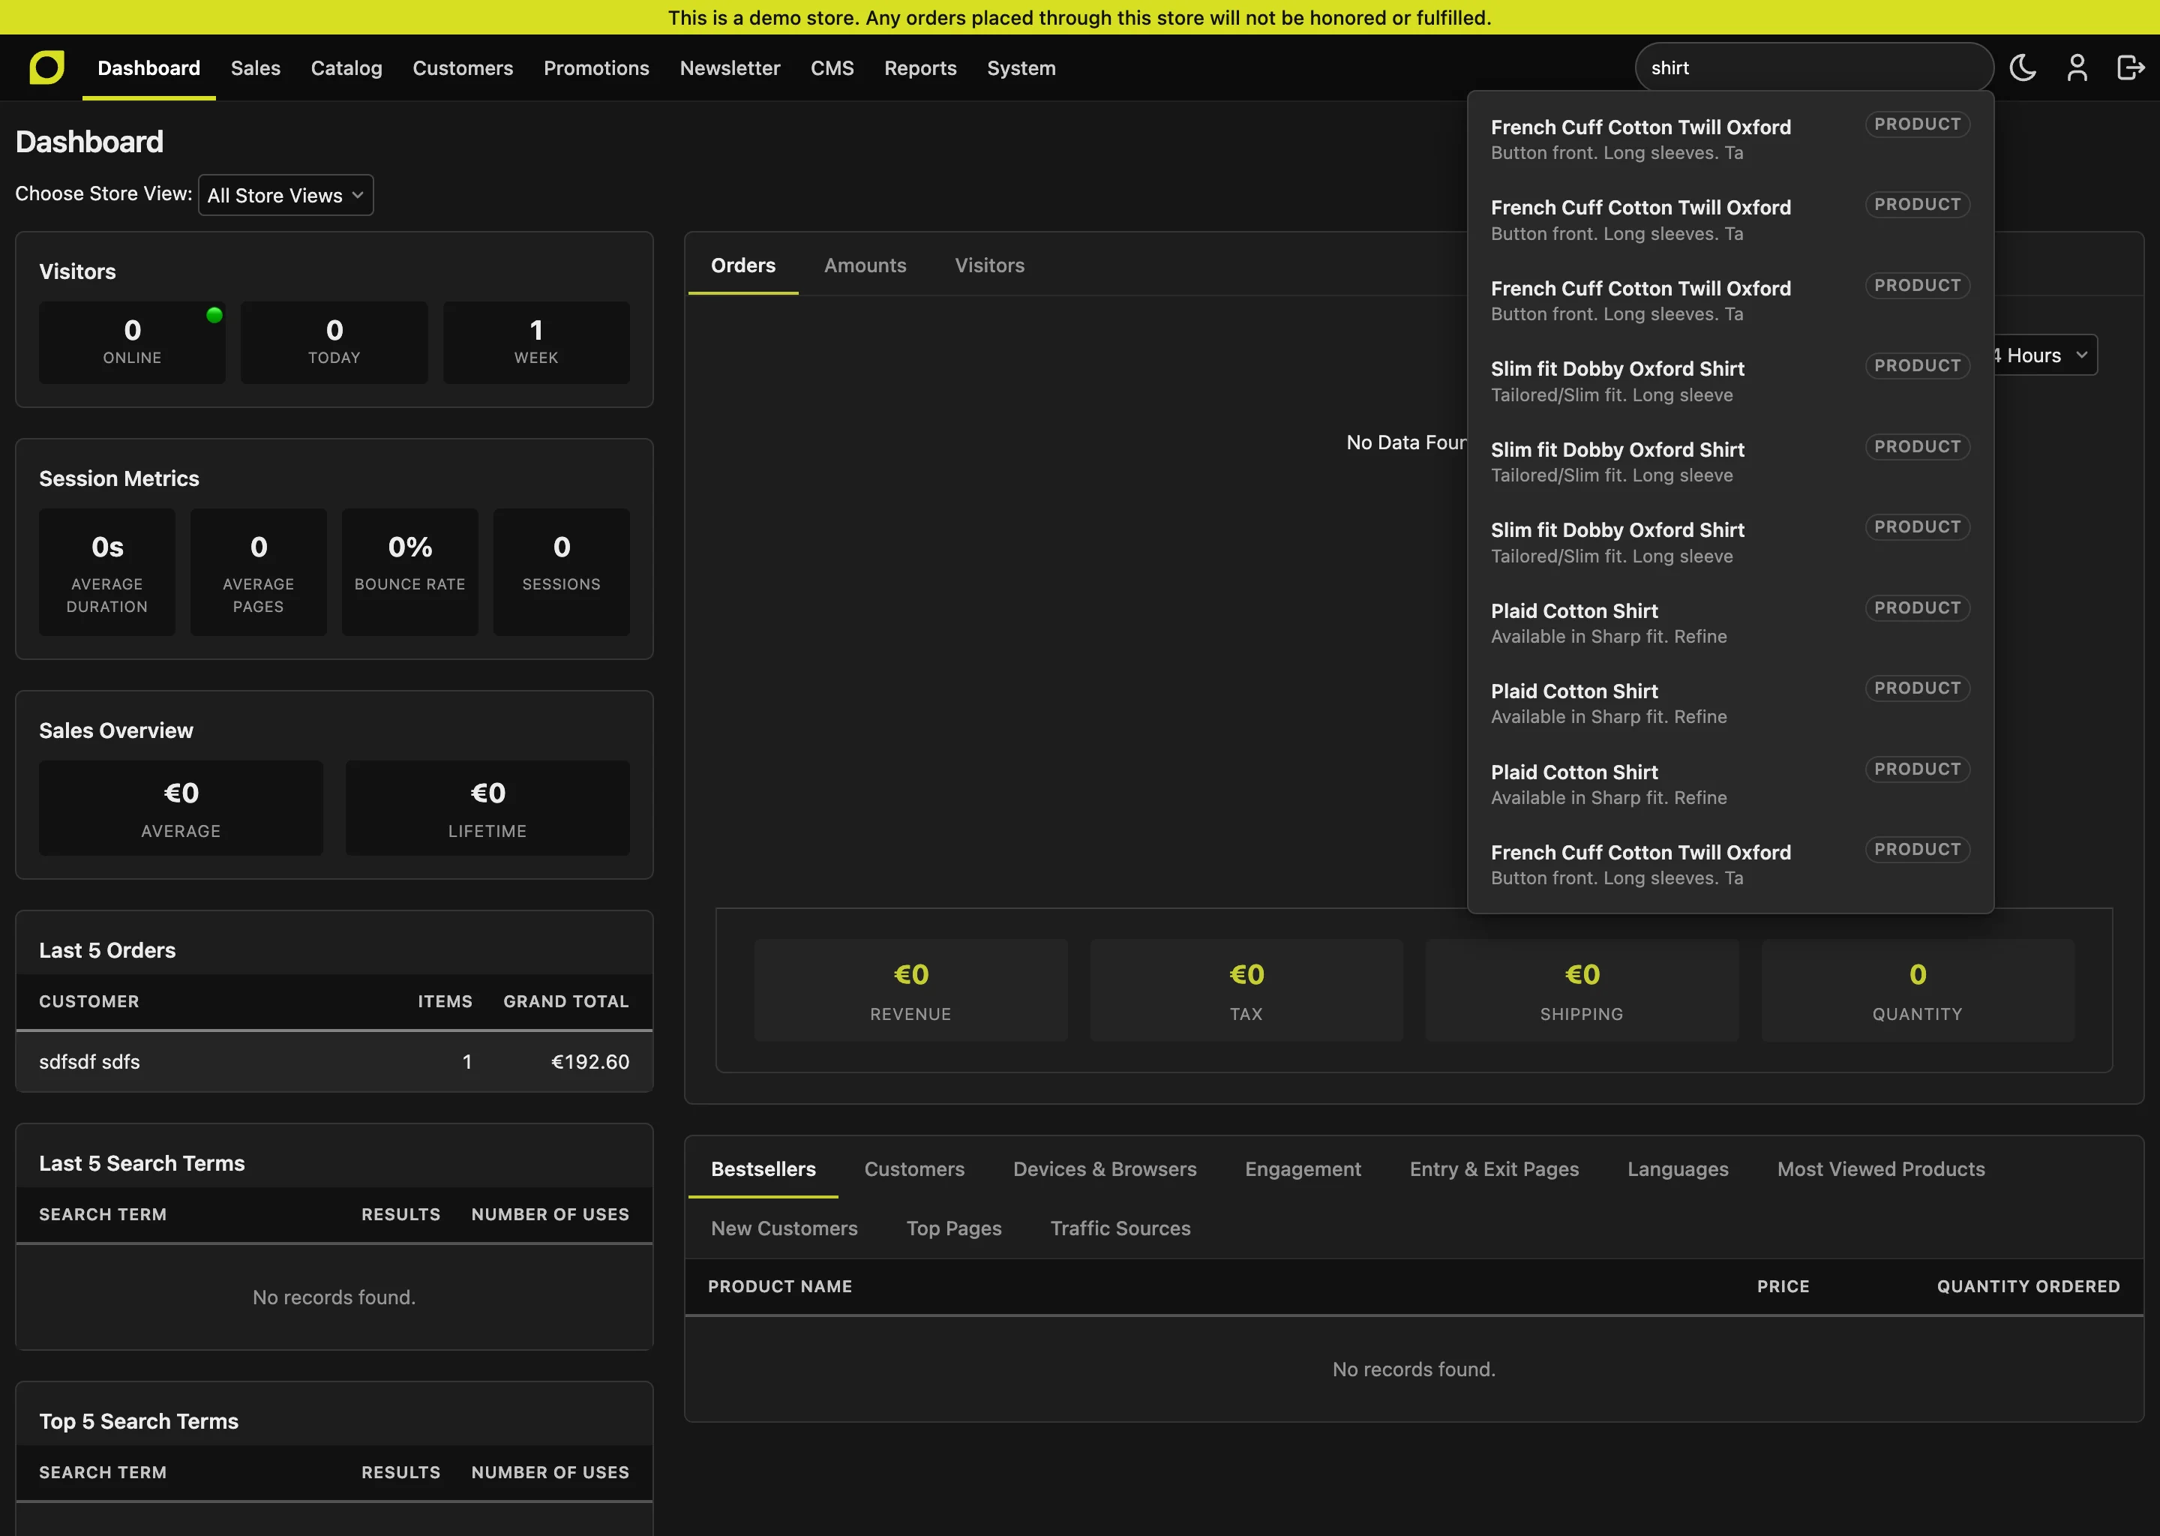Viewport: 2160px width, 1536px height.
Task: Open the Dashboard menu item
Action: tap(148, 68)
